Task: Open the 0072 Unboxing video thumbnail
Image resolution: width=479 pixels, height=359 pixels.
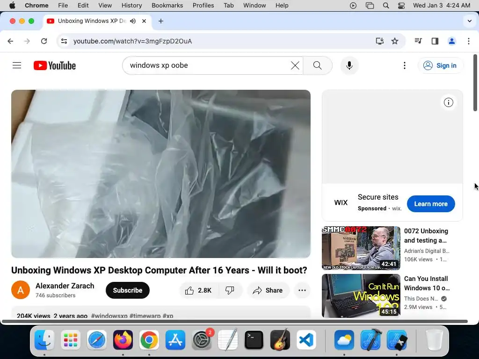Action: pos(361,248)
